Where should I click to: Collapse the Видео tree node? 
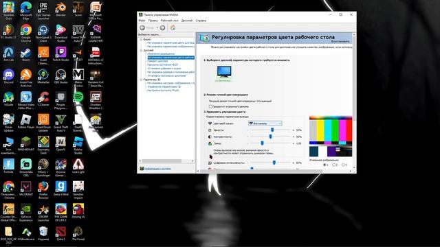coord(141,40)
